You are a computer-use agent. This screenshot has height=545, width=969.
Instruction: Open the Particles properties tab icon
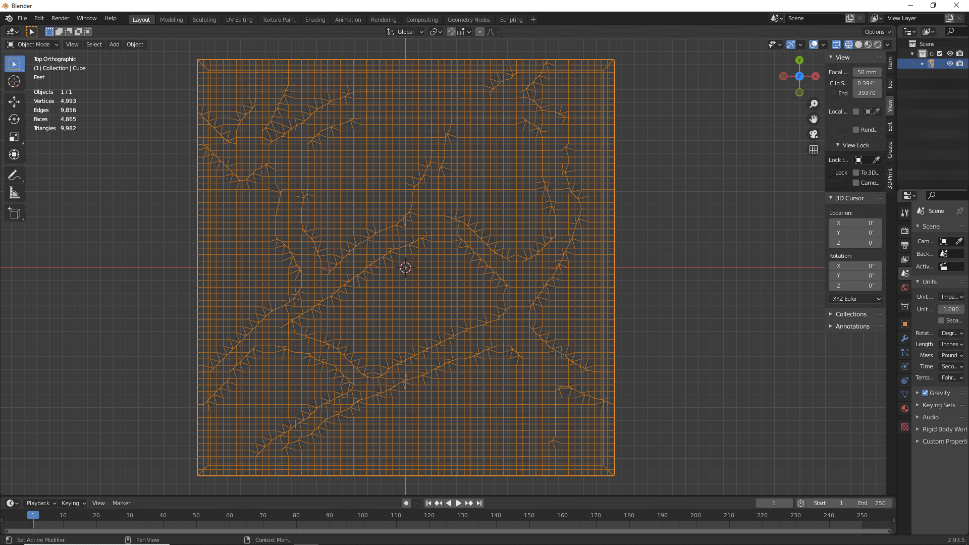[x=905, y=352]
